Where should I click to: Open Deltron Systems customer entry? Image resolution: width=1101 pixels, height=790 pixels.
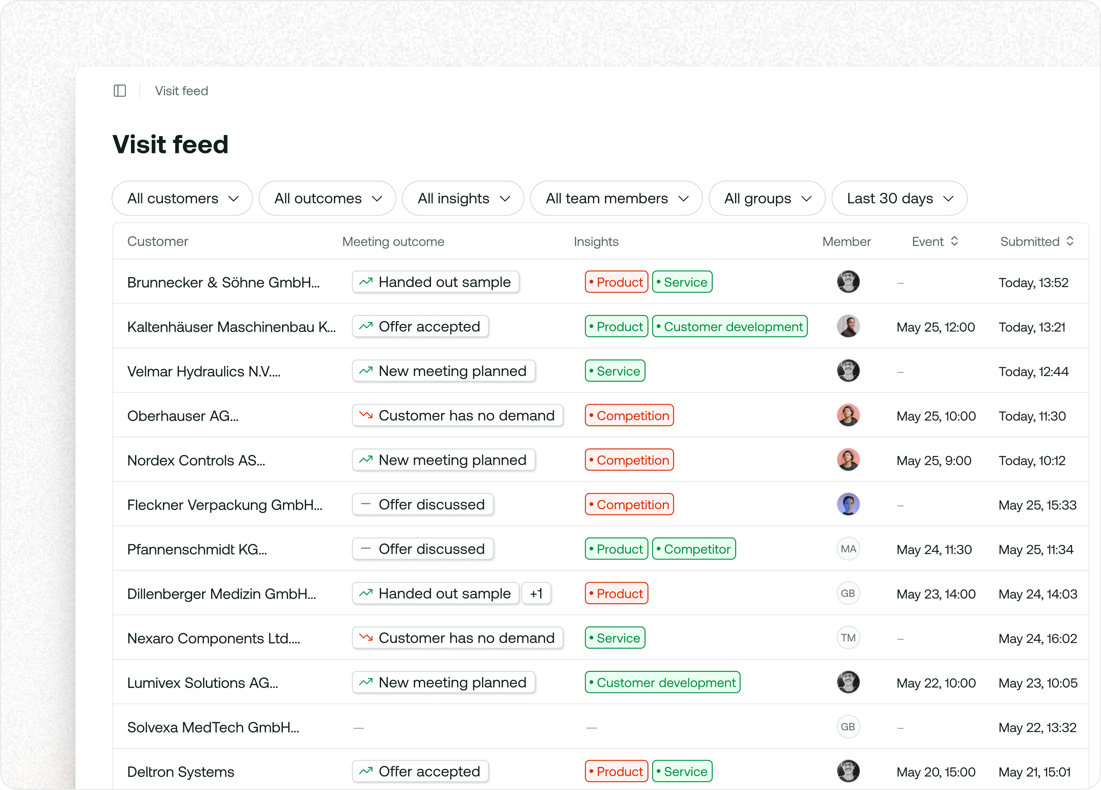(181, 772)
